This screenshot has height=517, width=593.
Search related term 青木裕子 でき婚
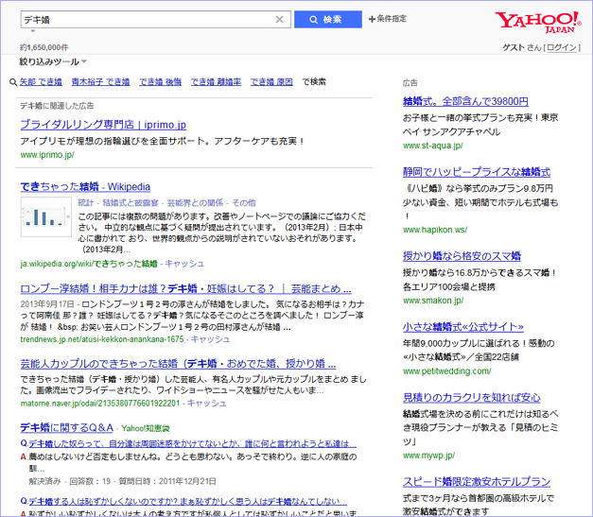100,81
